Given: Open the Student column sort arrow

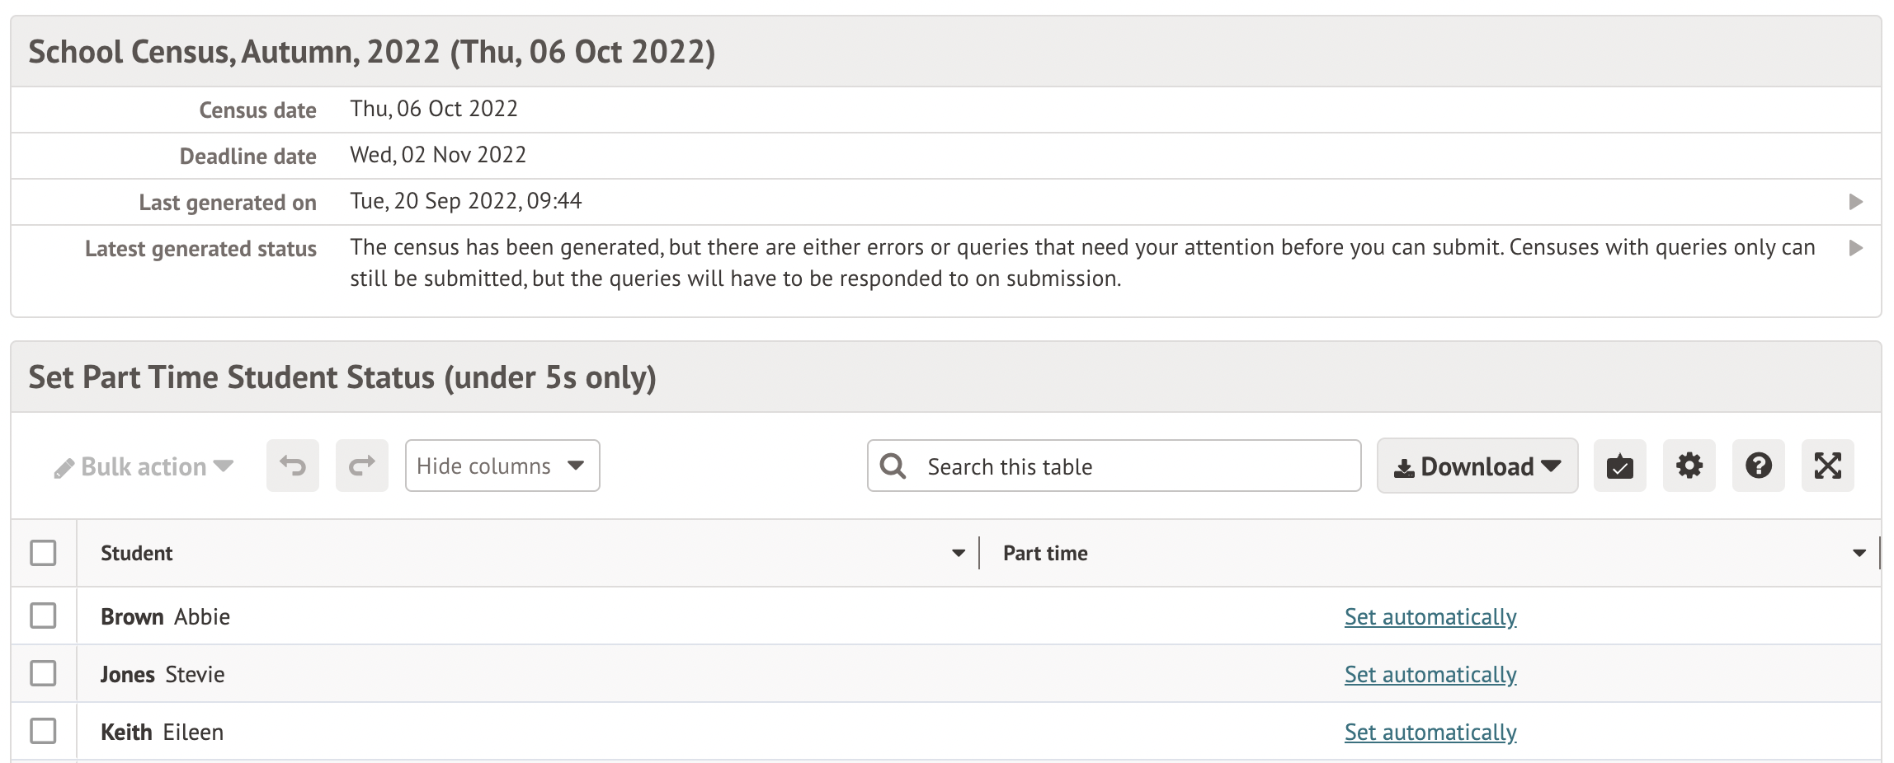Looking at the screenshot, I should tap(958, 553).
